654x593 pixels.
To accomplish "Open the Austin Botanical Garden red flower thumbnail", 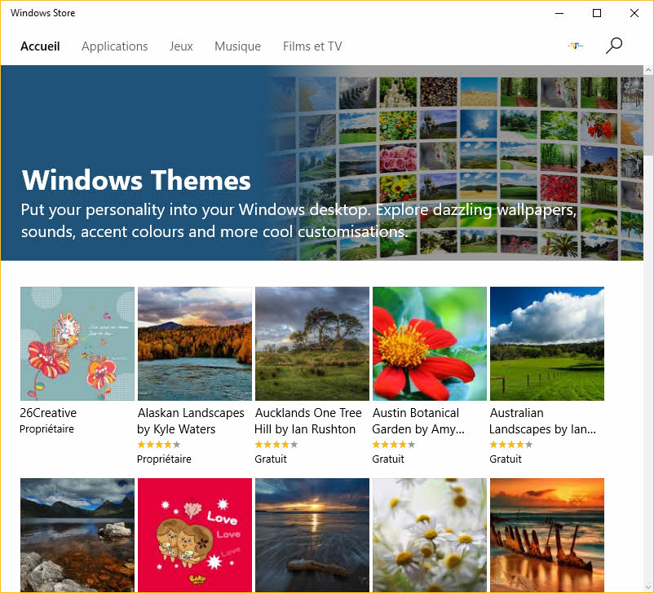I will [x=430, y=344].
